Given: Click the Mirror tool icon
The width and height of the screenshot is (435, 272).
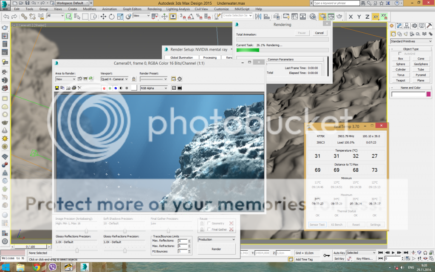Looking at the screenshot, I should point(258,17).
